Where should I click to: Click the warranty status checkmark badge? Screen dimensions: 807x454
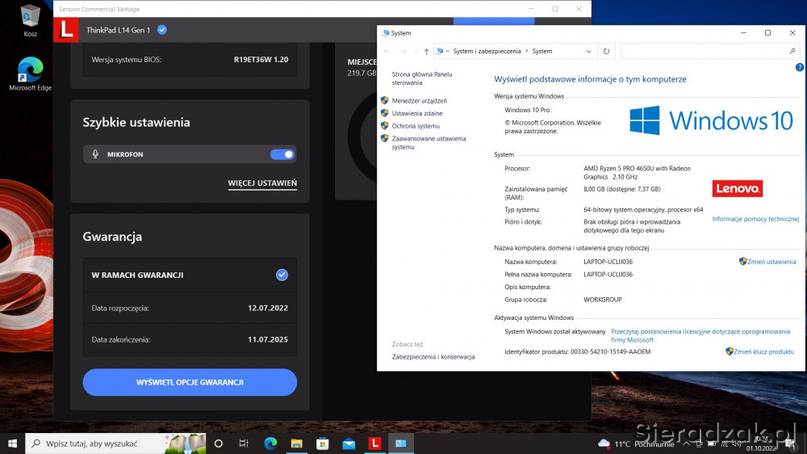(x=282, y=275)
